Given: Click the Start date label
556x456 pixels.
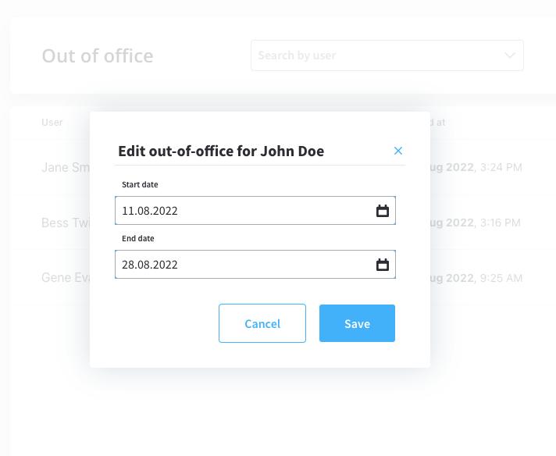Looking at the screenshot, I should click(x=140, y=184).
